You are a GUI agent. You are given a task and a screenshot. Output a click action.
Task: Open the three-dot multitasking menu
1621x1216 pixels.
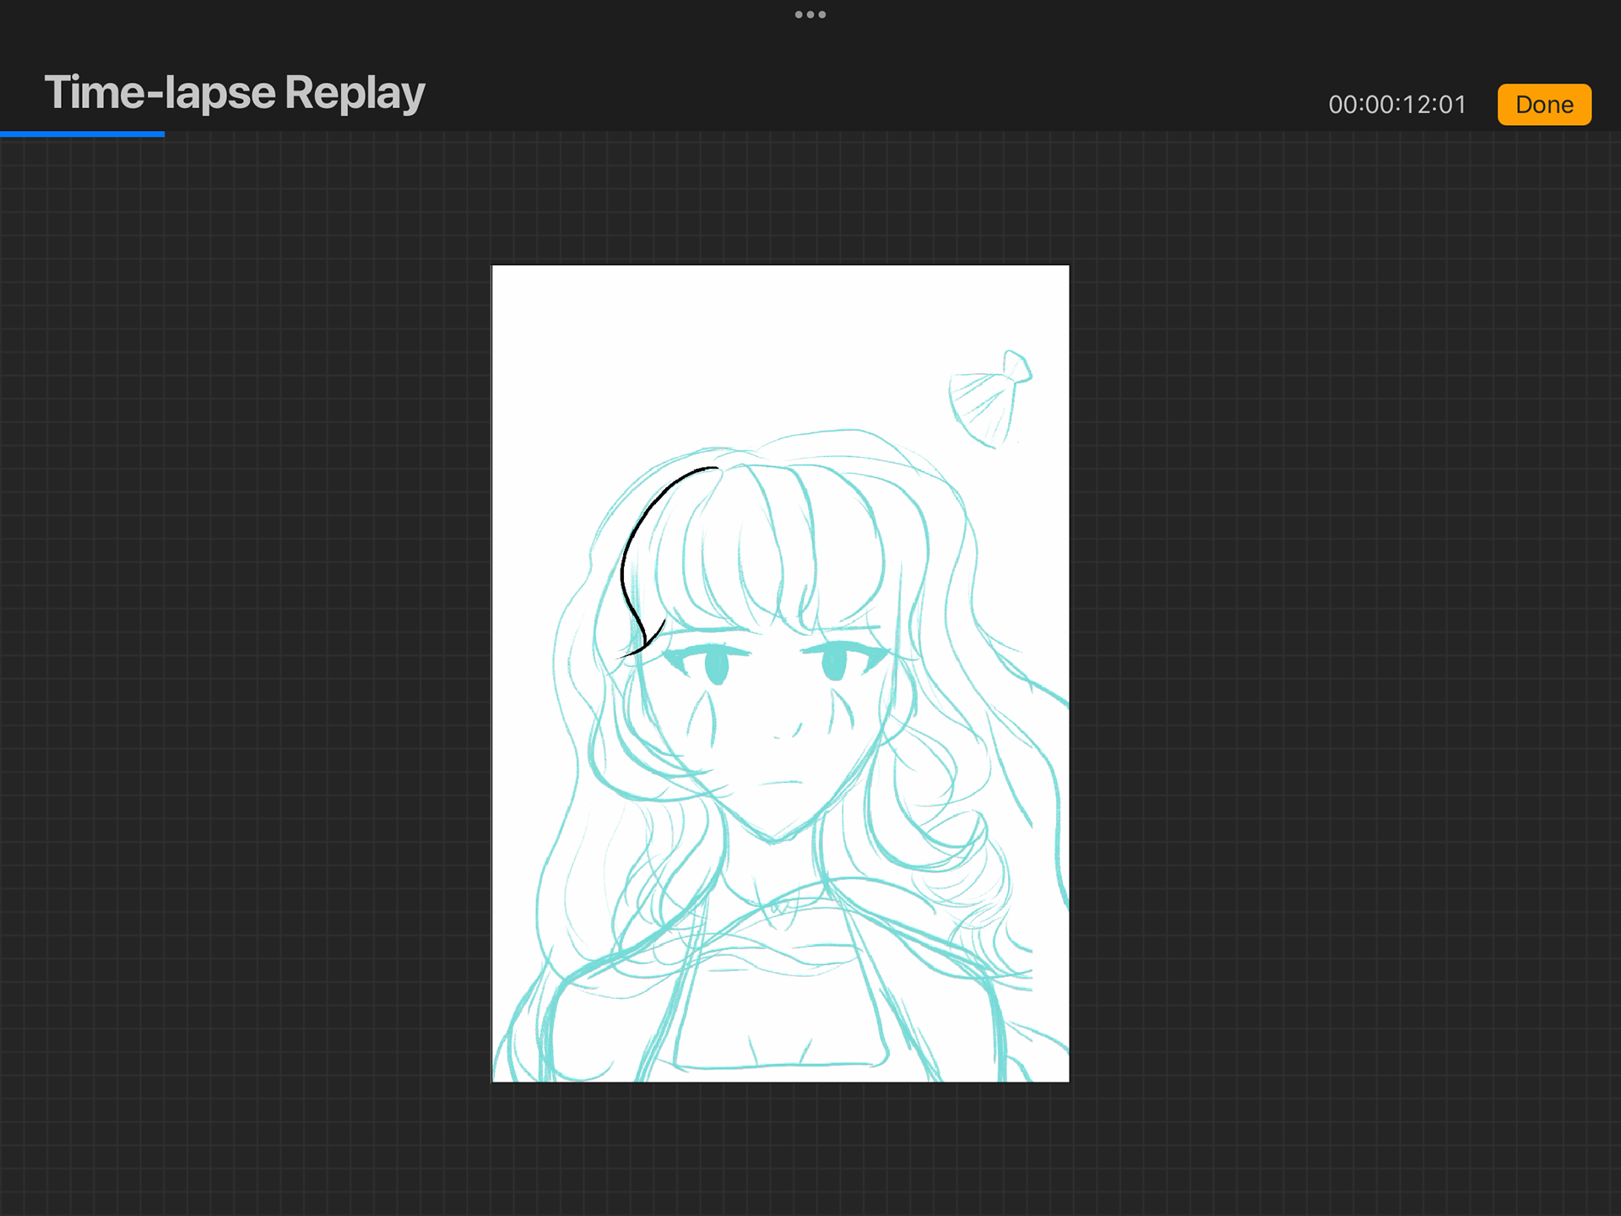[810, 14]
